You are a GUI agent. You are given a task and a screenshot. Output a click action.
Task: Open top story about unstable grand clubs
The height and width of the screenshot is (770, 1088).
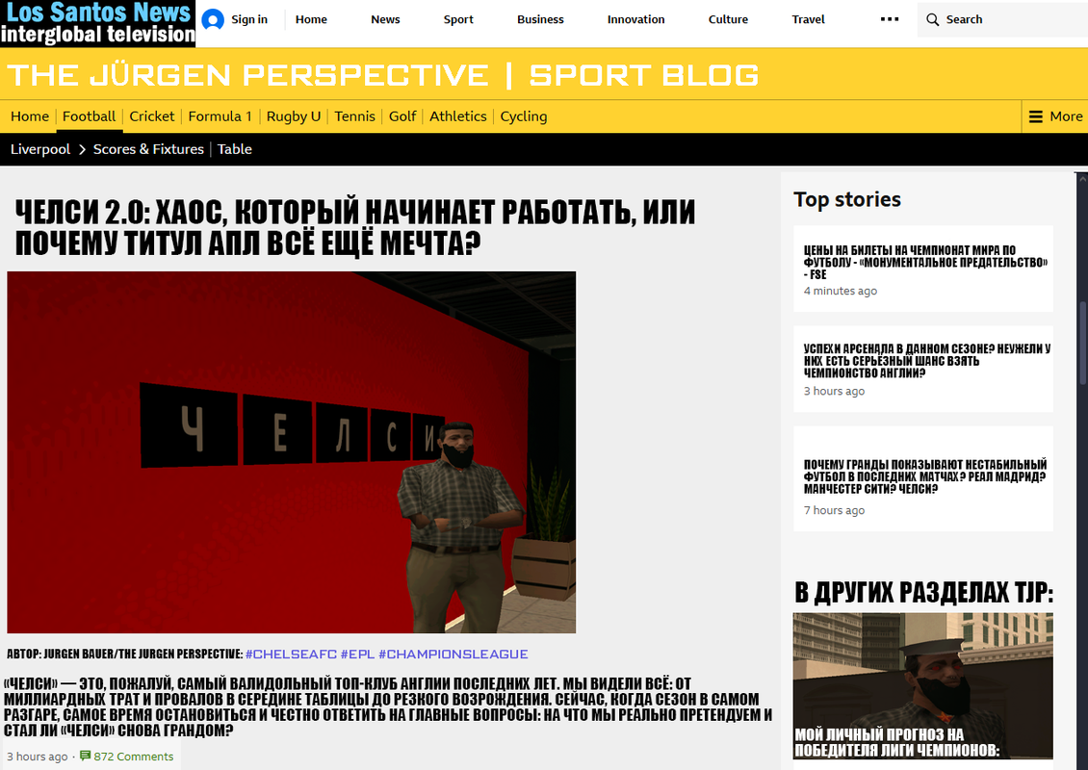coord(925,476)
